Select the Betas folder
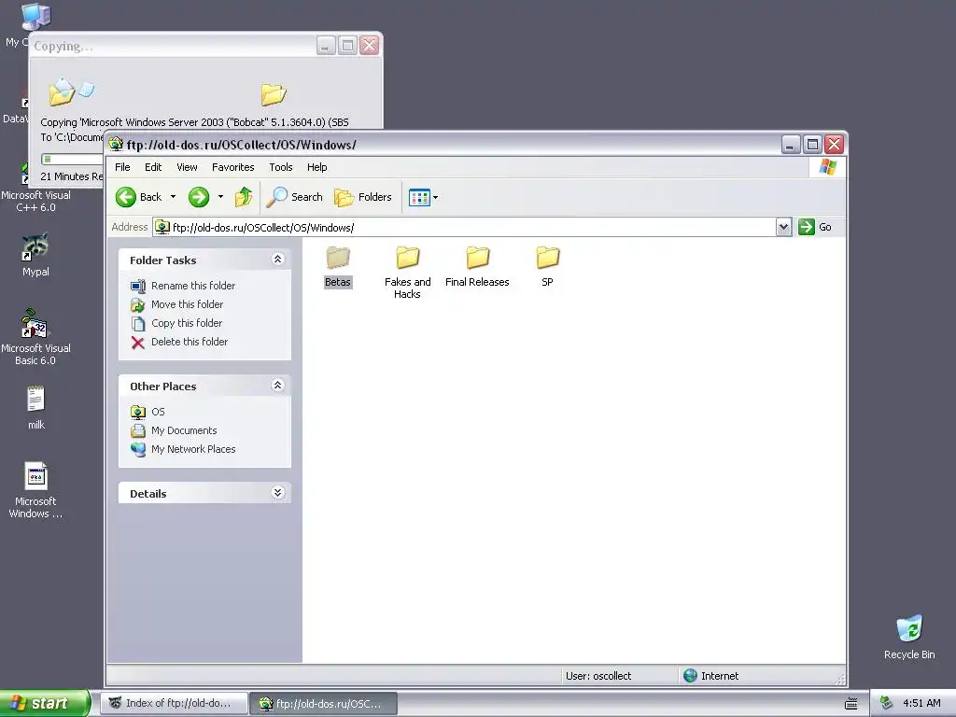This screenshot has height=717, width=956. 338,267
